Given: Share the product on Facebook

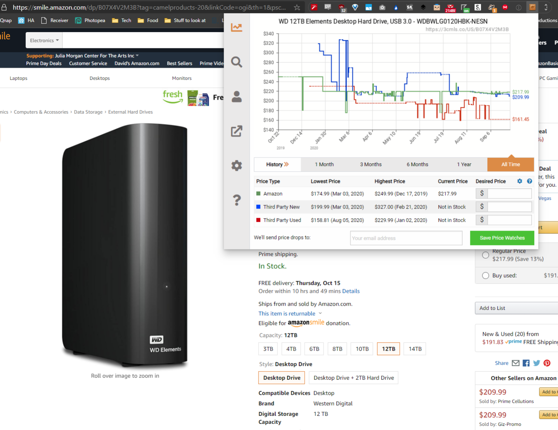Looking at the screenshot, I should coord(526,363).
